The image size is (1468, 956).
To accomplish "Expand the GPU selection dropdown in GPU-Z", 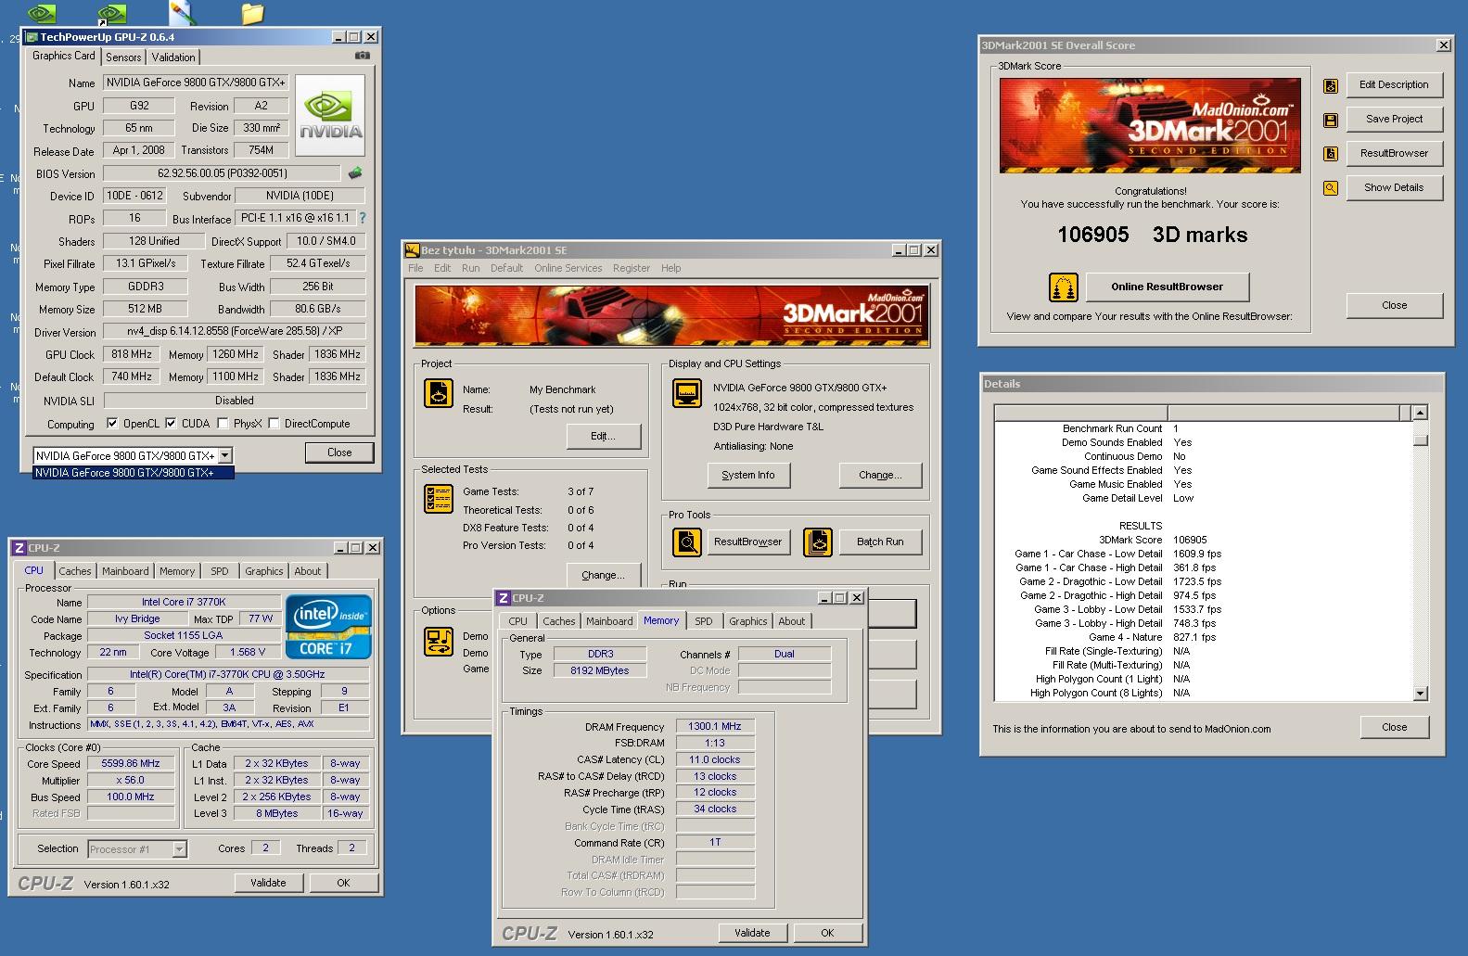I will (224, 455).
